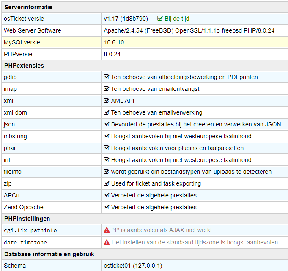
Task: Click the schema value 'osticket01 (127.0.0.1)'
Action: (x=133, y=266)
